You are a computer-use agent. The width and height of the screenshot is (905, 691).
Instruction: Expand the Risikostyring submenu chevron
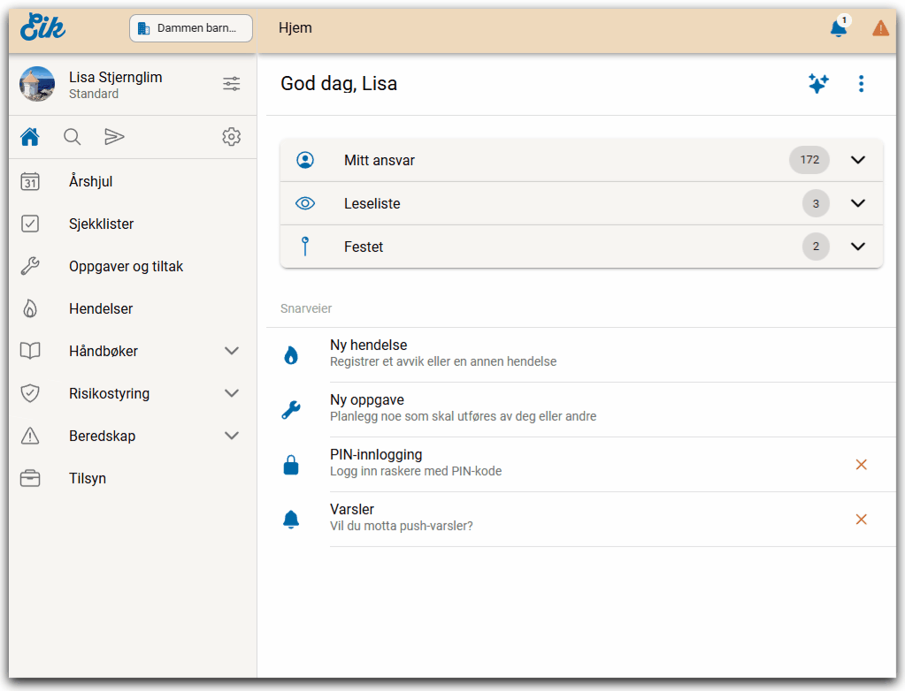tap(232, 393)
